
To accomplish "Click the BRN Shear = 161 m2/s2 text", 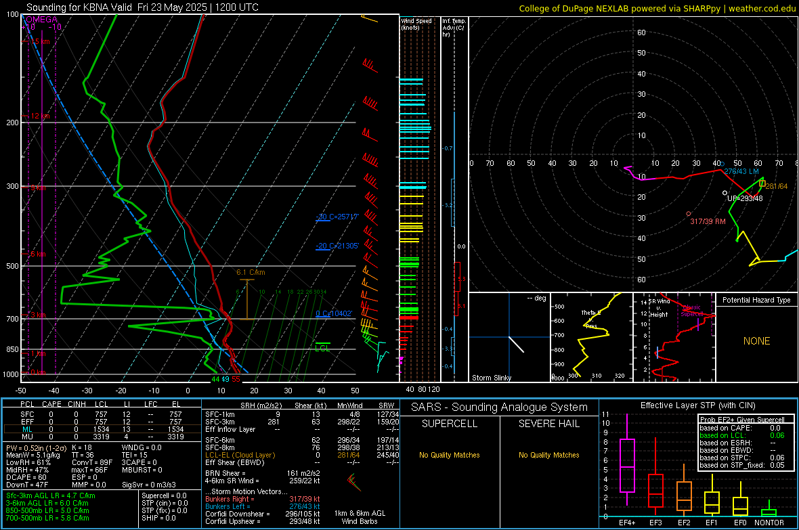I will pyautogui.click(x=263, y=473).
